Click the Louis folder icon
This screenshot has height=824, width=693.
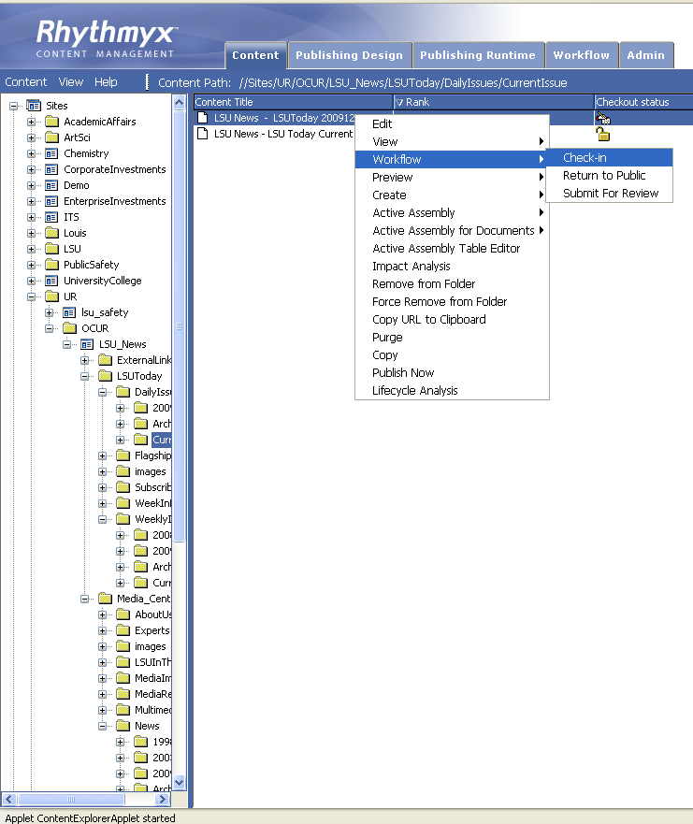[x=51, y=233]
